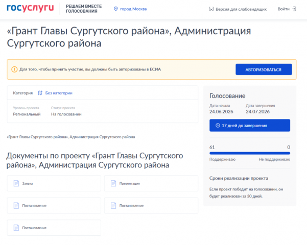This screenshot has height=245, width=307.
Task: Click the document icon for Заявка
Action: pos(16,183)
